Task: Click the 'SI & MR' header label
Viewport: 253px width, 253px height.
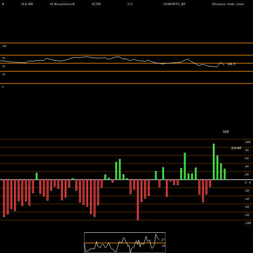Action: [x=27, y=4]
